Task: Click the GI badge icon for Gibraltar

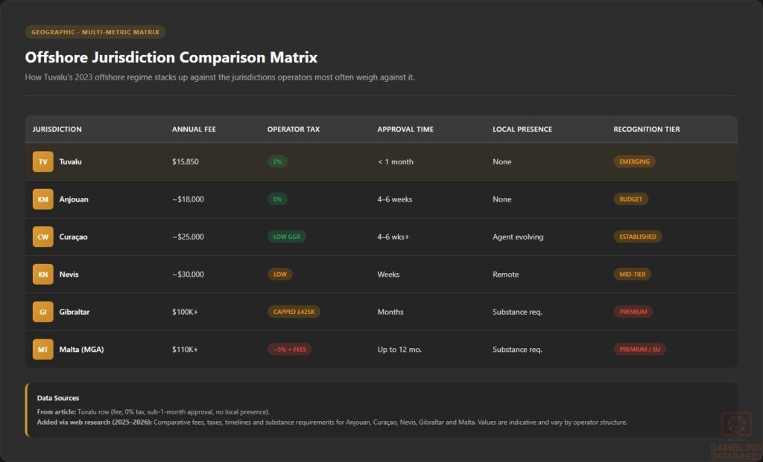Action: pos(42,312)
